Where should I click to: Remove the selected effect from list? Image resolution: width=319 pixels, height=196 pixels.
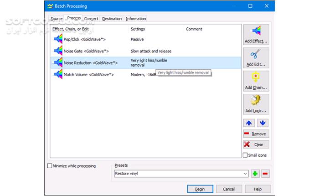[x=256, y=134]
